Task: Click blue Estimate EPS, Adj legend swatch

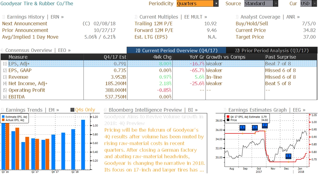Action: [3, 117]
